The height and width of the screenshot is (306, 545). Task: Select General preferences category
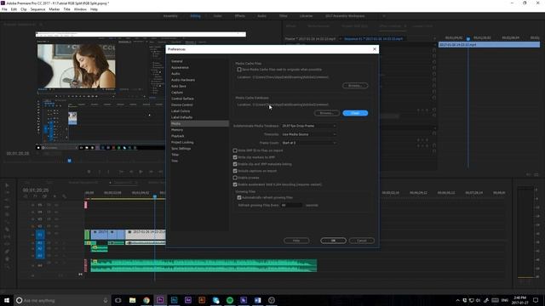[177, 61]
